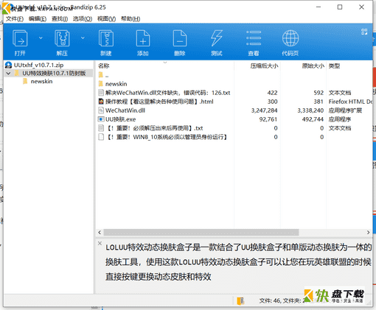Click the Open (打开) toolbar icon
The width and height of the screenshot is (376, 310).
20,38
